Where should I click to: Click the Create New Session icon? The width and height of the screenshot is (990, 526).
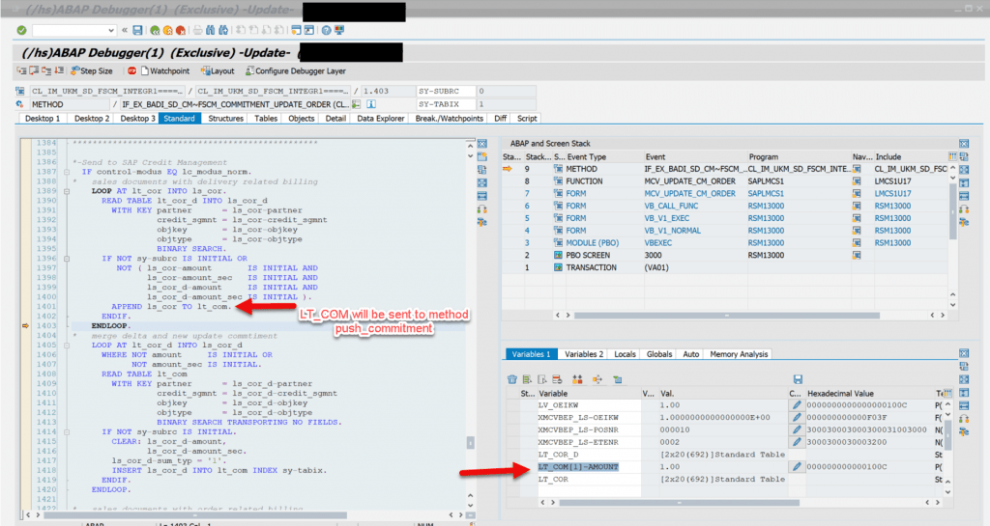coord(296,30)
